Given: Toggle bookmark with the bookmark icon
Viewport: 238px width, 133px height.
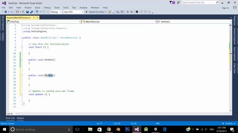Looking at the screenshot, I should point(137,12).
